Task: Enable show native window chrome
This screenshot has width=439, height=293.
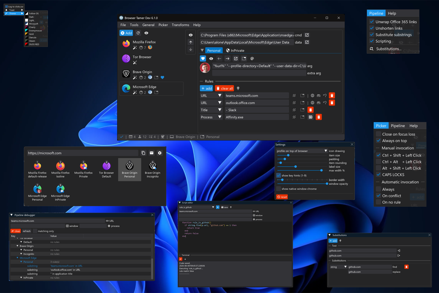Action: coord(279,189)
